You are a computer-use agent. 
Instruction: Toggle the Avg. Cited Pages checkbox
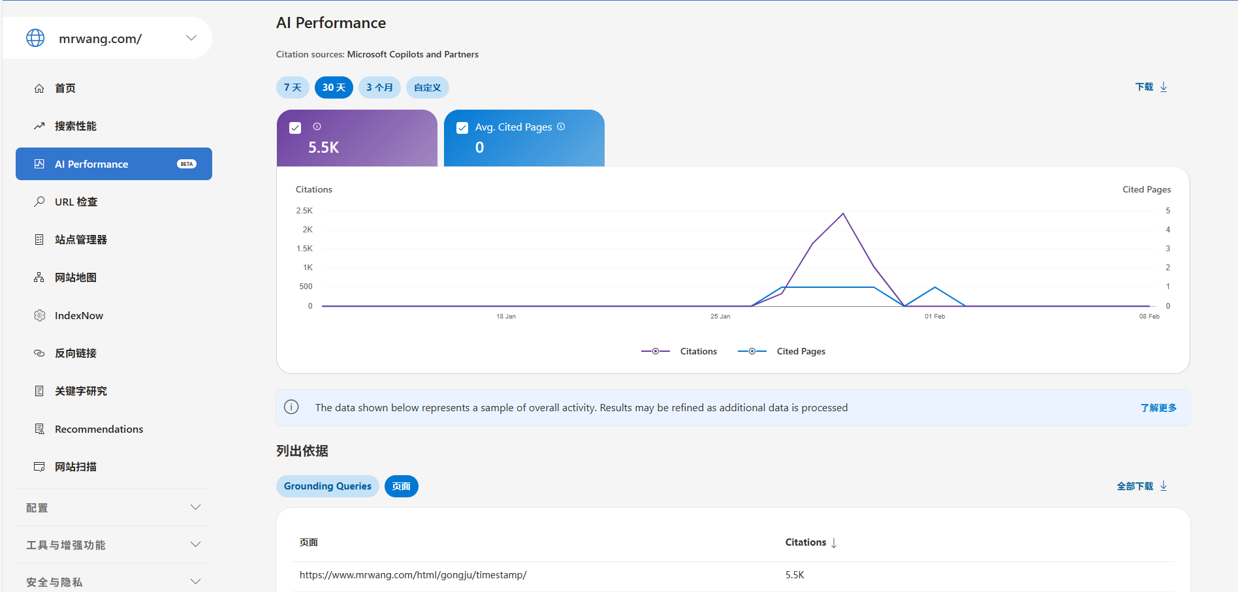(462, 128)
